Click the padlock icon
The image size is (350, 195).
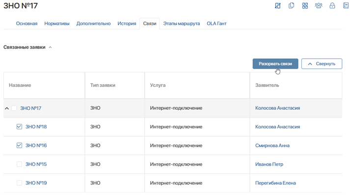(x=332, y=5)
